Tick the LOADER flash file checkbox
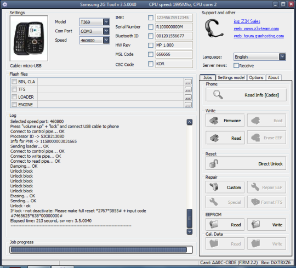296x268 pixels. tap(14, 97)
